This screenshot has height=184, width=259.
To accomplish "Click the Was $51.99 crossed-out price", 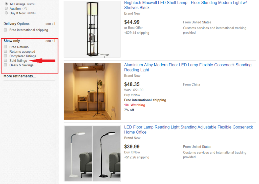I will click(x=138, y=90).
